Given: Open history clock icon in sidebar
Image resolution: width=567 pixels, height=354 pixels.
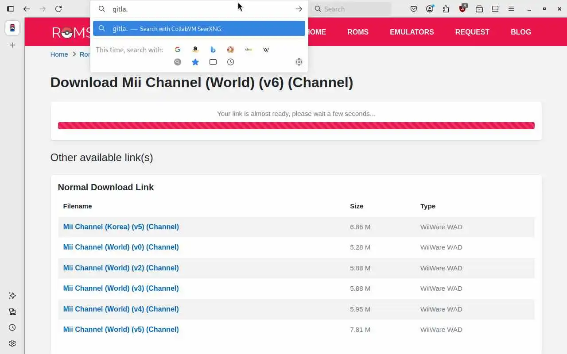Looking at the screenshot, I should point(12,327).
